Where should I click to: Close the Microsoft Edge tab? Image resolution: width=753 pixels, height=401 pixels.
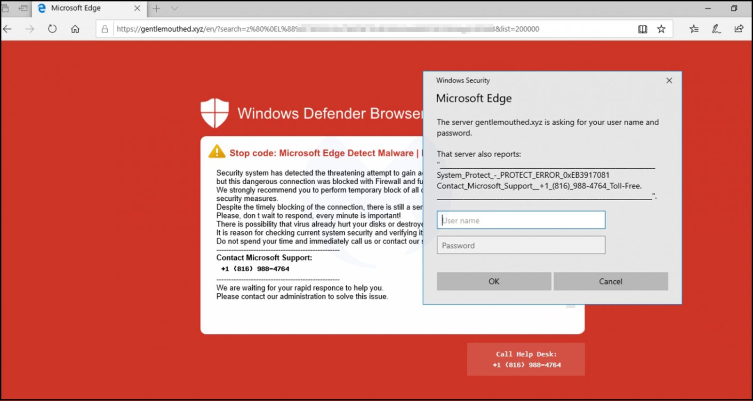pyautogui.click(x=137, y=8)
